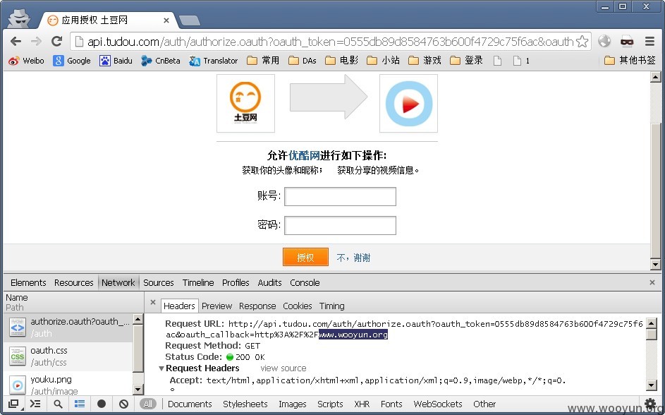The height and width of the screenshot is (415, 665).
Task: Select the Preview request tab
Action: pos(216,306)
